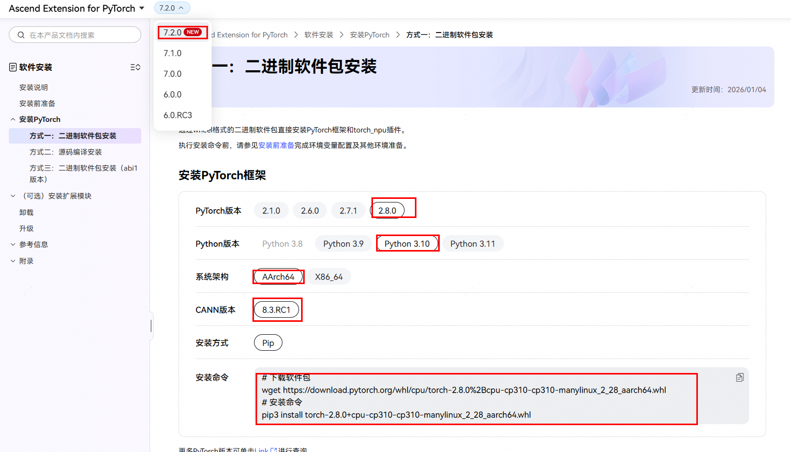Toggle the sidebar outline collapse icon
This screenshot has height=452, width=791.
[136, 67]
